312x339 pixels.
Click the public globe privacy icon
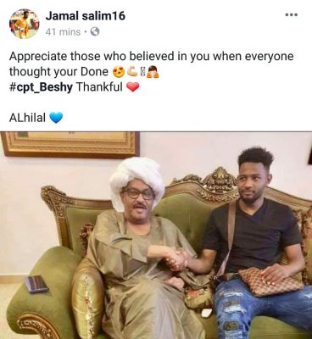click(x=95, y=31)
